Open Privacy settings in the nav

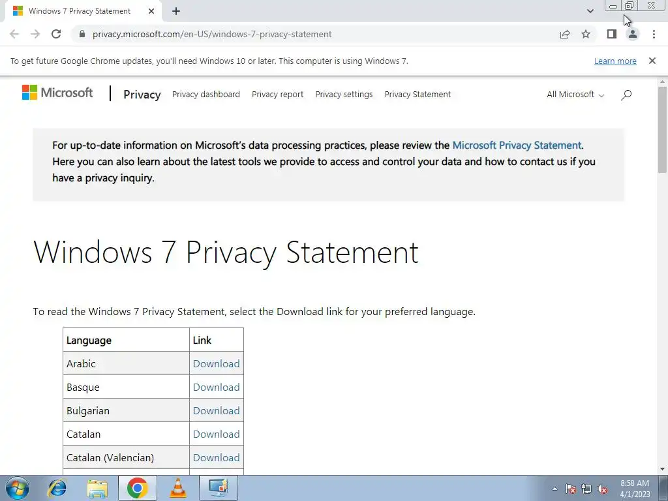click(x=344, y=95)
